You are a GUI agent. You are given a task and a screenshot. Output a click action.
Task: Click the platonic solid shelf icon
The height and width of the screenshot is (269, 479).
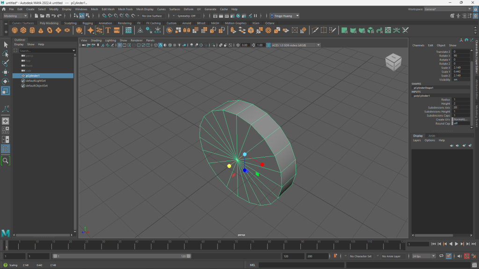coord(79,30)
